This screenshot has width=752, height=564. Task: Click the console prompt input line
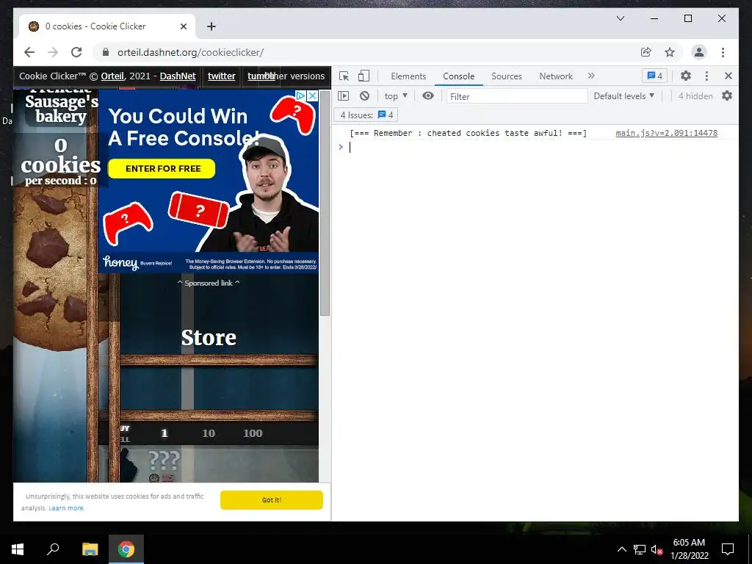[x=537, y=147]
